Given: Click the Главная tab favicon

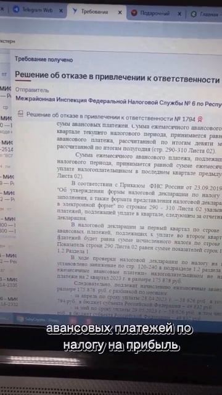Looking at the screenshot, I should [194, 14].
